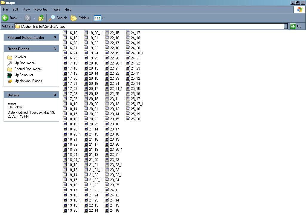Select the file icon for 22_15
This screenshot has width=306, height=220.
[x=107, y=33]
